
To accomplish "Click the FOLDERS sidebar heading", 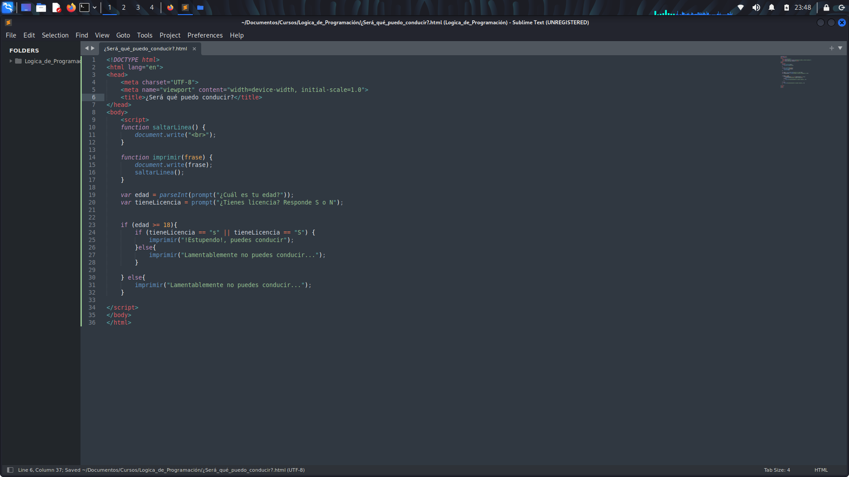I will (24, 50).
